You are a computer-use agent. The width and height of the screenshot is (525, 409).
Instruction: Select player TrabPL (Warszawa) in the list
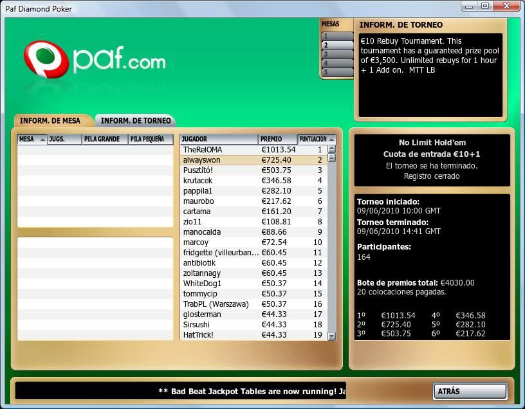click(253, 304)
